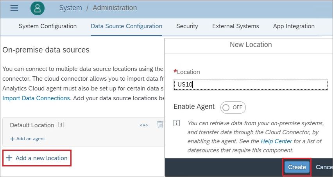Screen dimensions: 333x177
Task: Open the Help Center link
Action: (x=276, y=141)
